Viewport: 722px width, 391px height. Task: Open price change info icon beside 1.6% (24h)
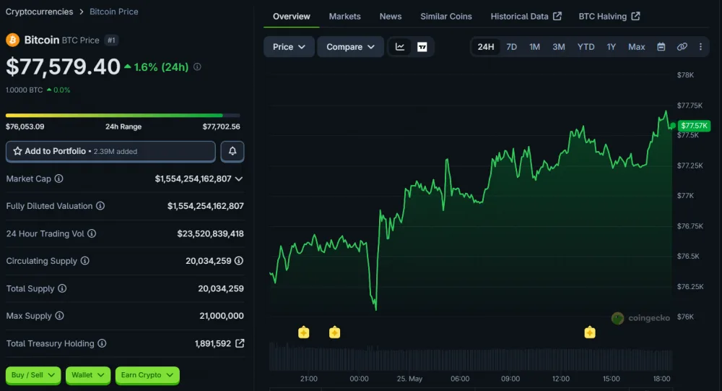[197, 67]
